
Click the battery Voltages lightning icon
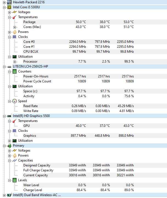tap(15, 150)
